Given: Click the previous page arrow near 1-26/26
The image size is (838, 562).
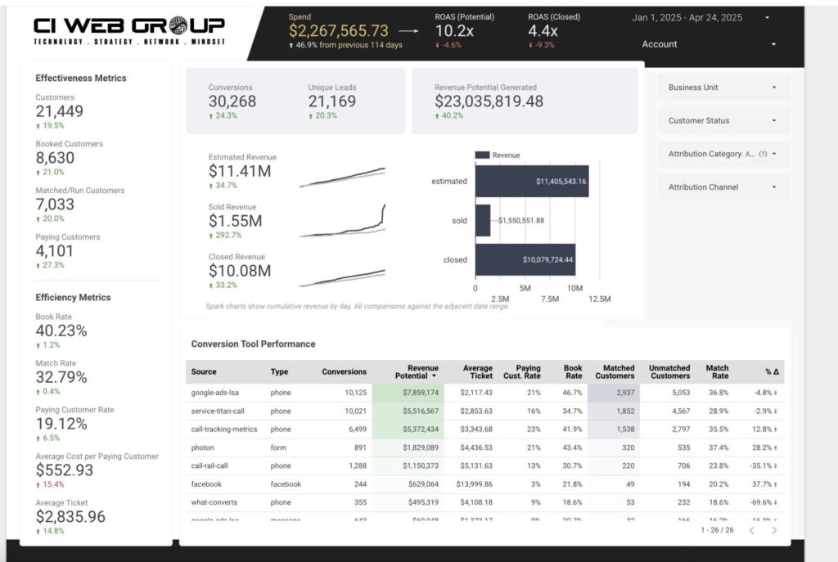Looking at the screenshot, I should tap(750, 530).
